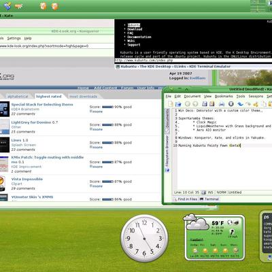Open the Find in Files bottom tab

(185, 199)
